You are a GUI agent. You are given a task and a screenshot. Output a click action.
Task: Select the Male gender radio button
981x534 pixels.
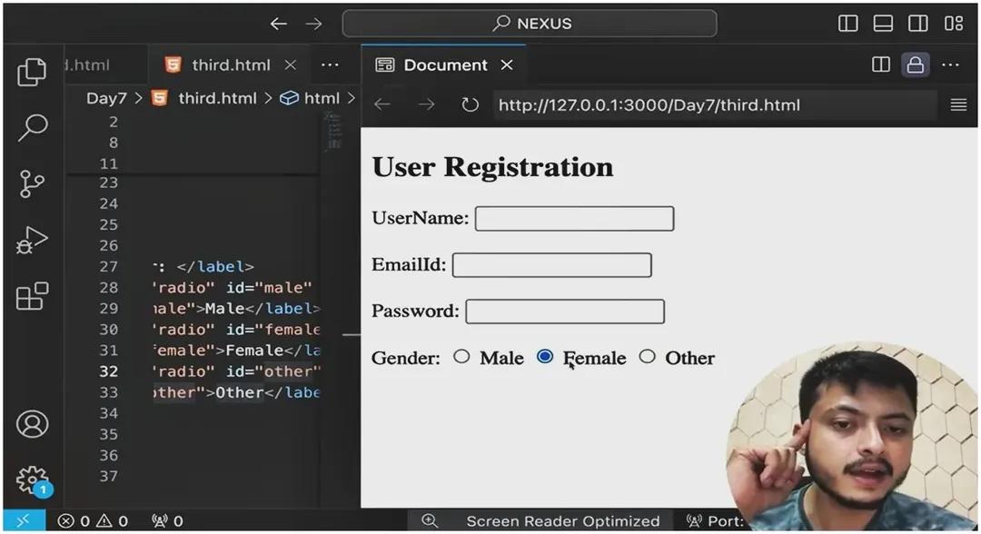[461, 356]
